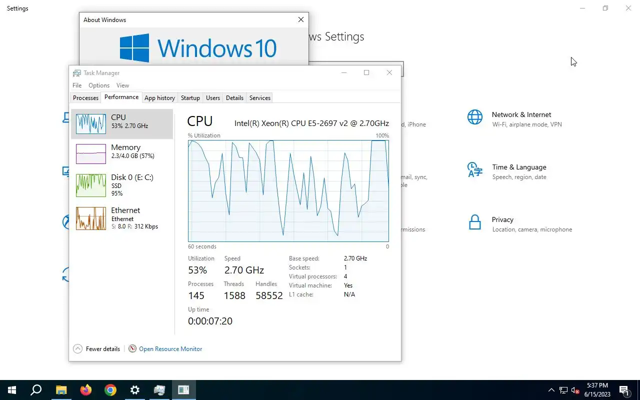Click the Open Resource Monitor link
This screenshot has width=640, height=400.
point(170,349)
